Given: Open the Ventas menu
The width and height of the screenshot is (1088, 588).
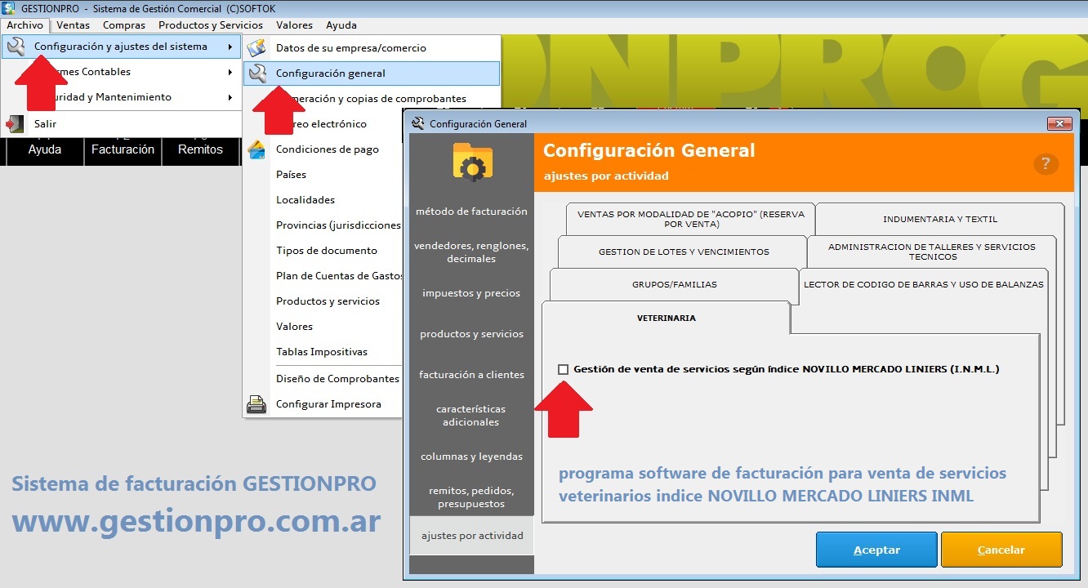Looking at the screenshot, I should pyautogui.click(x=73, y=25).
